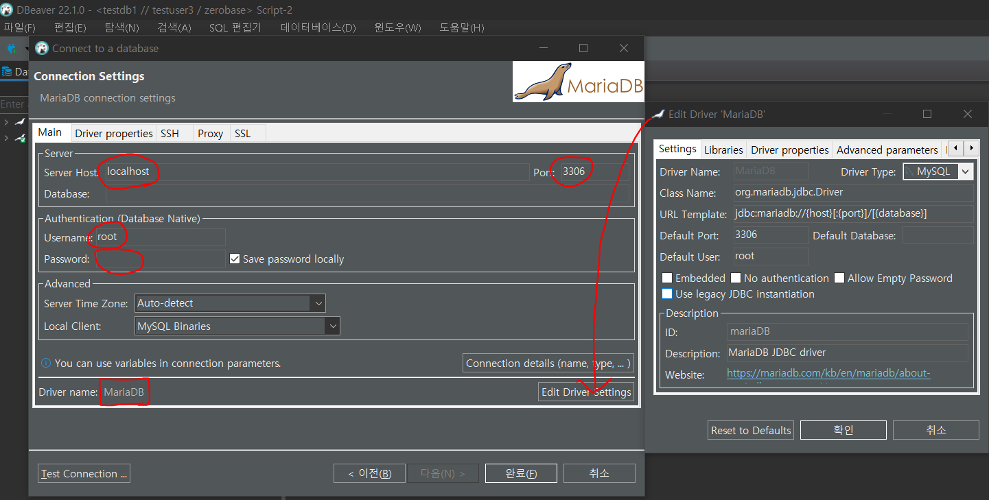Toggle the Embedded checkbox

(667, 278)
